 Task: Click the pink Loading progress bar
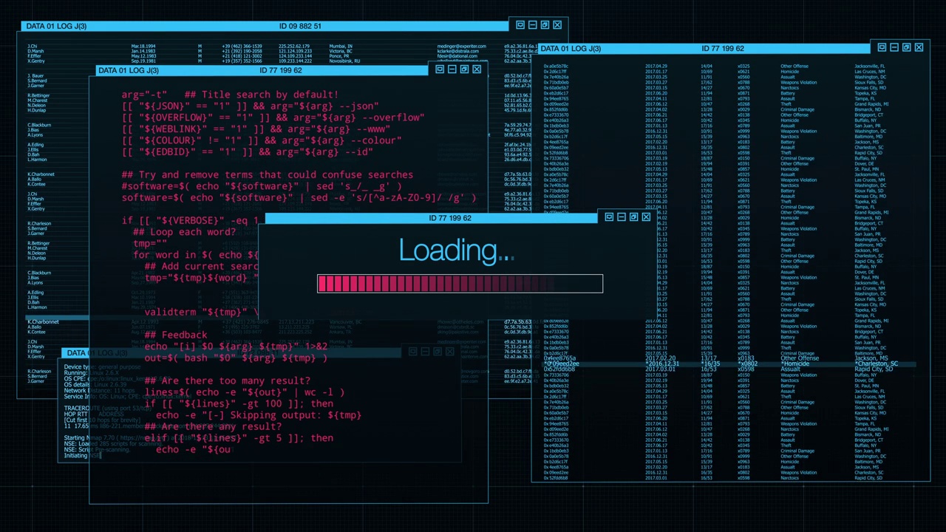coord(460,284)
